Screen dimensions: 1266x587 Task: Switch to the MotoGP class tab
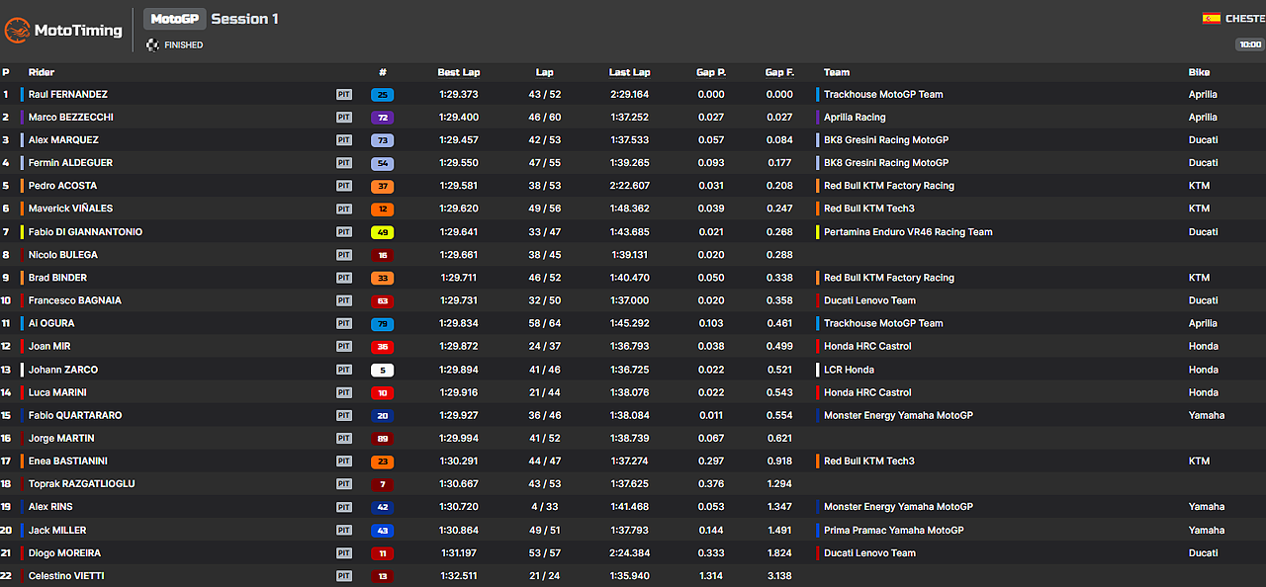pos(174,18)
